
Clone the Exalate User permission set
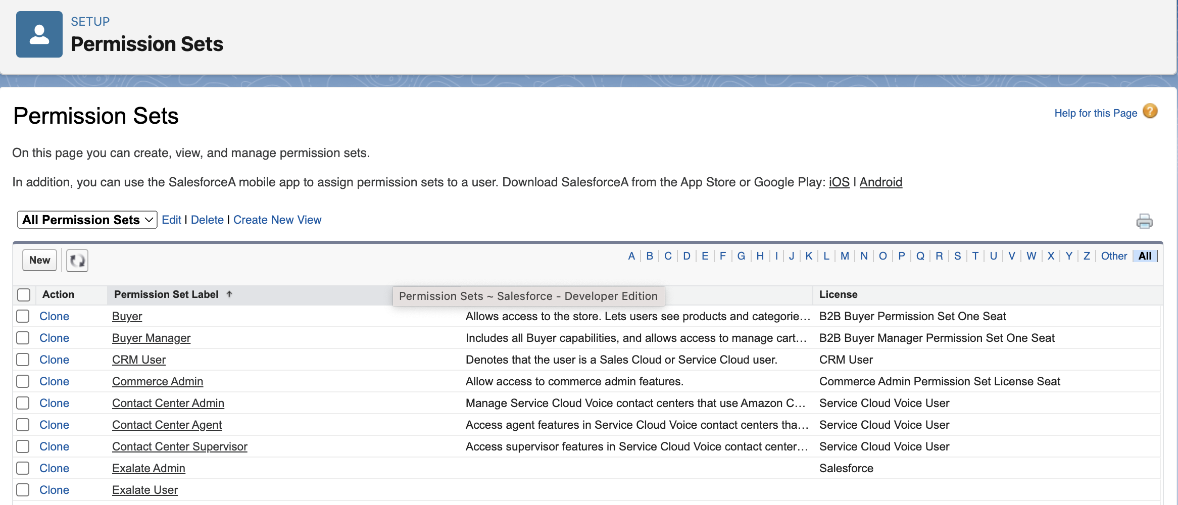point(54,490)
